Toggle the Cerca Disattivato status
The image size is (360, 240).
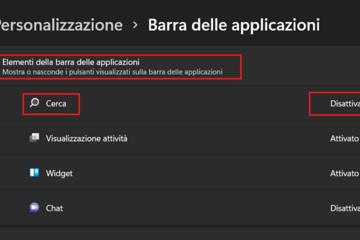(344, 104)
